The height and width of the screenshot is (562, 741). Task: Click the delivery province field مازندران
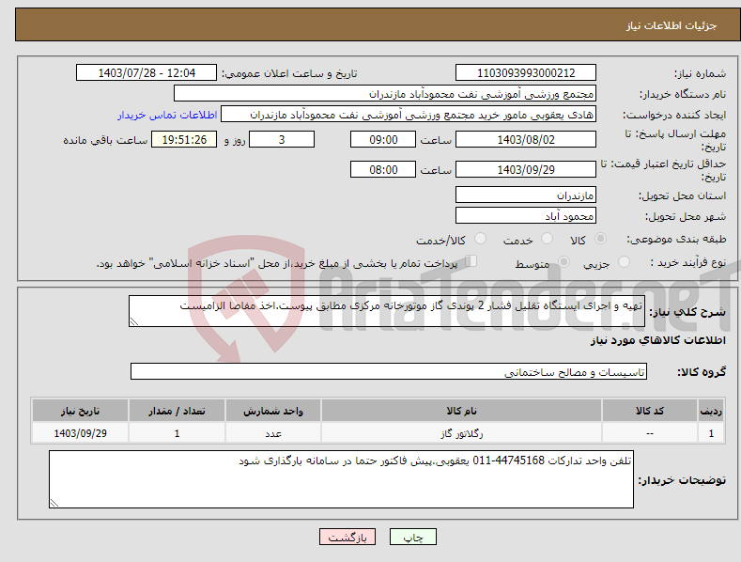(x=526, y=195)
